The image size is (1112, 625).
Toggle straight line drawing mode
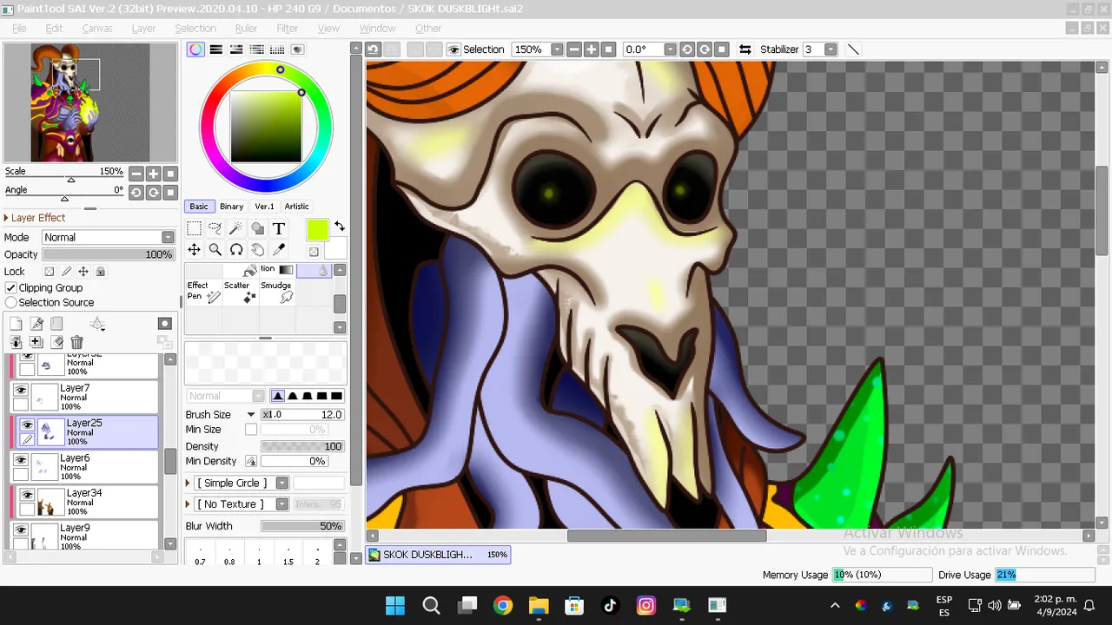[x=853, y=49]
